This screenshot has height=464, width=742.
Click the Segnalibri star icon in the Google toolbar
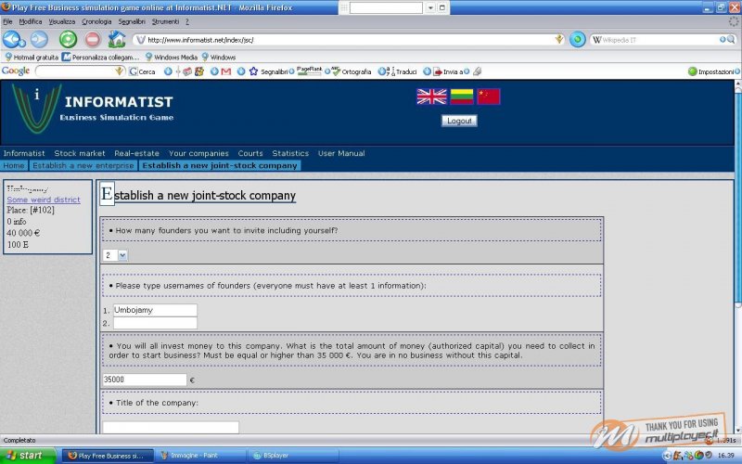click(x=253, y=71)
